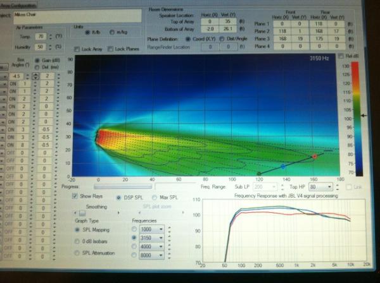Click Plane 1 Rear Horiz cell 118
This screenshot has height=283, width=380.
319,23
